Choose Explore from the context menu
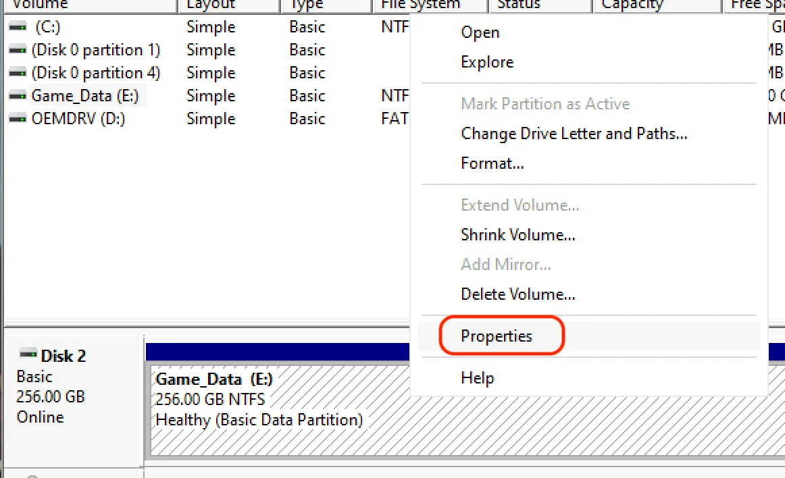The width and height of the screenshot is (785, 478). click(486, 61)
